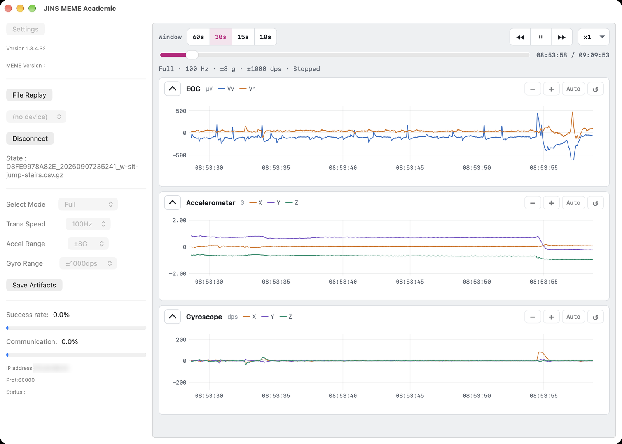622x444 pixels.
Task: Toggle the EOG Vv series legend
Action: (226, 89)
